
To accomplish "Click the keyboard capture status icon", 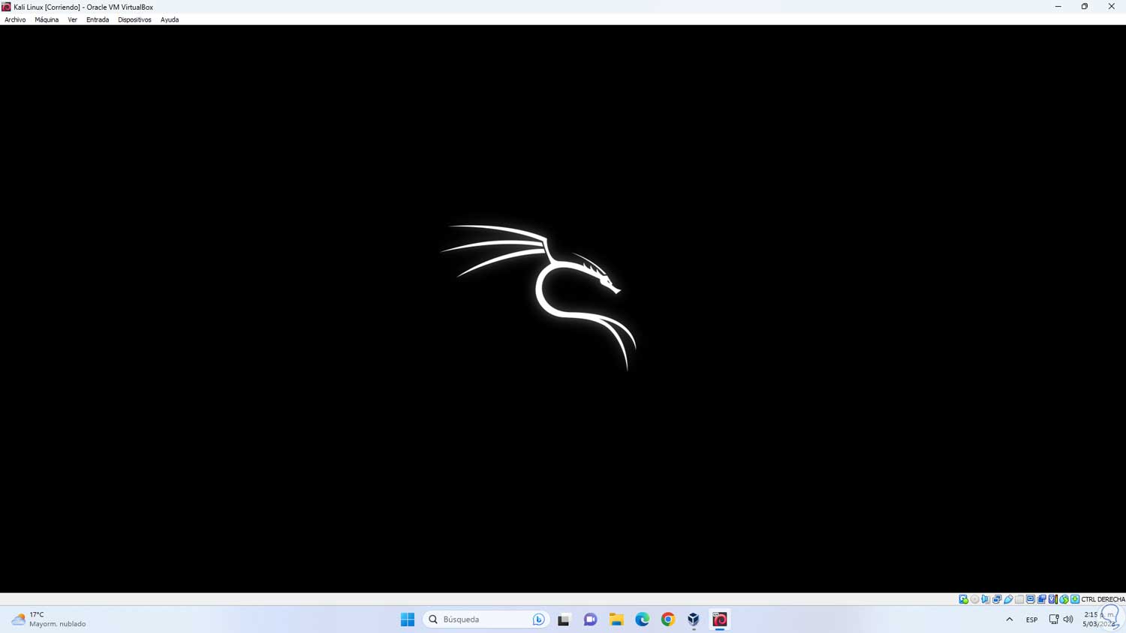I will coord(1075,599).
